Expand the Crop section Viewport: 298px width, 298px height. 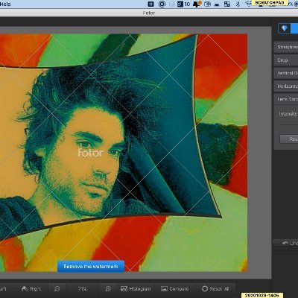pos(286,60)
